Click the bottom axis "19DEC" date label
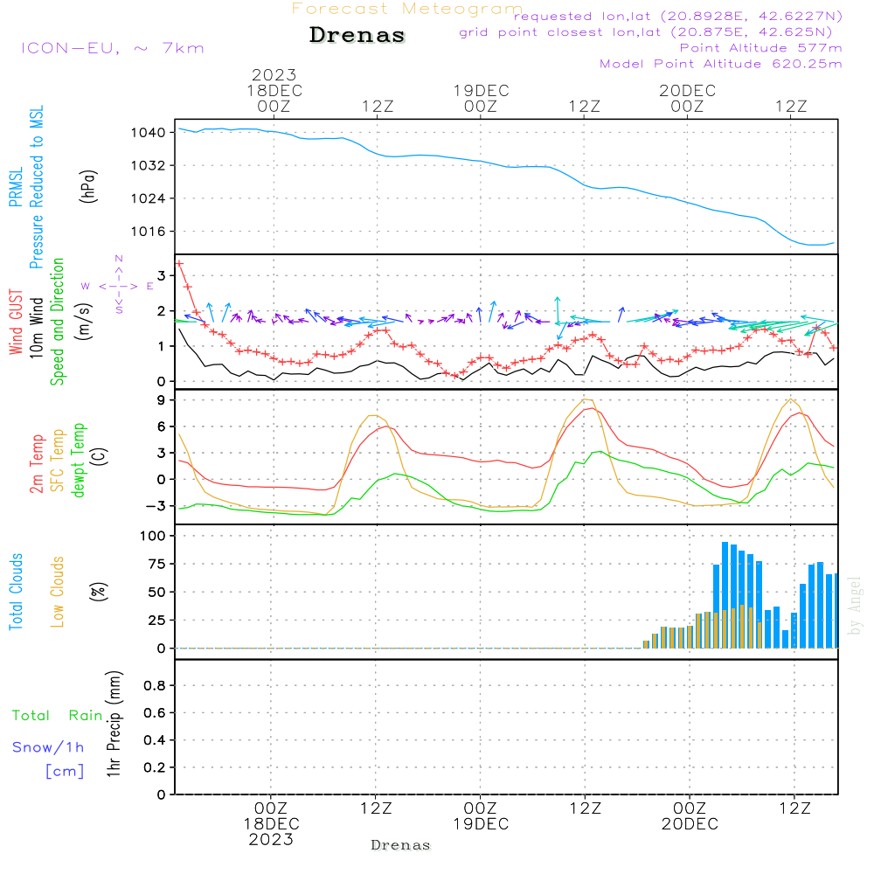The height and width of the screenshot is (874, 874). [x=481, y=824]
